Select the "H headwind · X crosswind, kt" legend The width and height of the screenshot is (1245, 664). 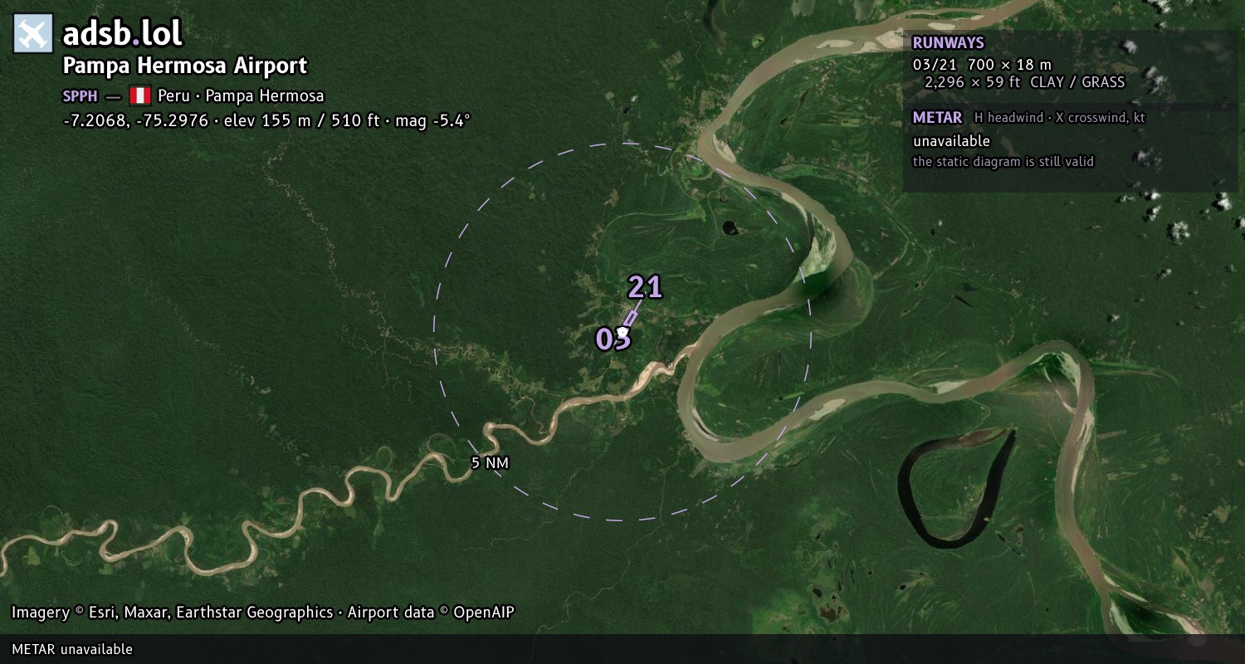pos(1059,118)
